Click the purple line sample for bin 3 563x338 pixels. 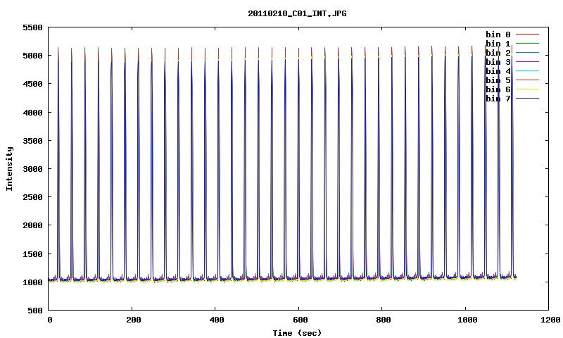coord(527,62)
